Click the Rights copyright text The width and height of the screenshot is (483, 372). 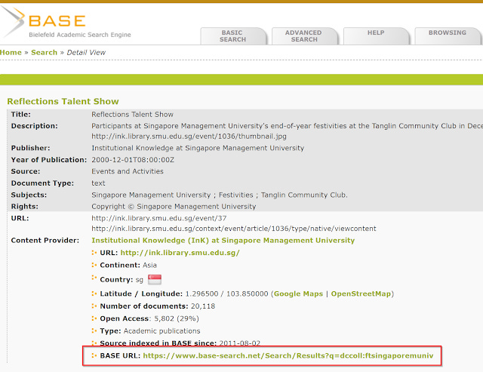coord(174,207)
